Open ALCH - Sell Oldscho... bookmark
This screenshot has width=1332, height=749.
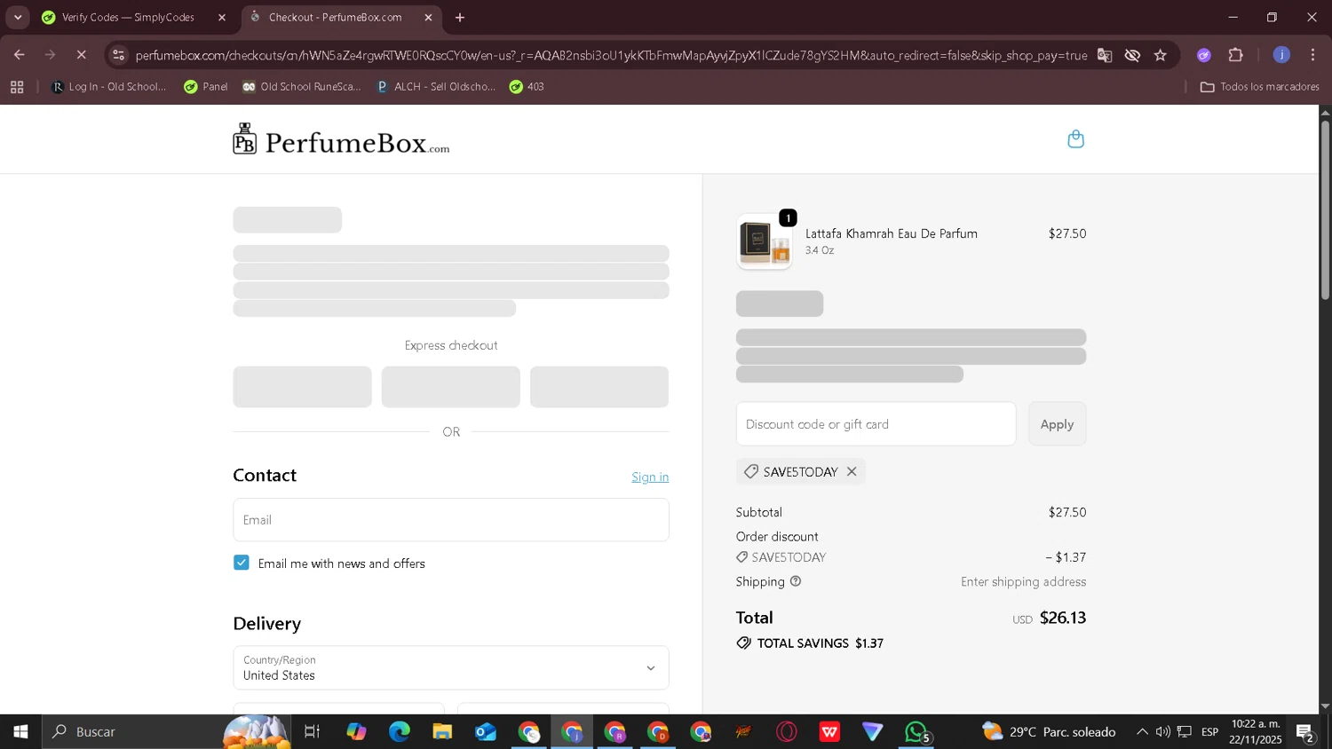click(436, 87)
